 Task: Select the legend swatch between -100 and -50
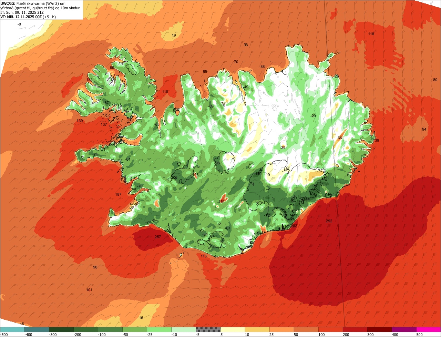click(x=110, y=329)
